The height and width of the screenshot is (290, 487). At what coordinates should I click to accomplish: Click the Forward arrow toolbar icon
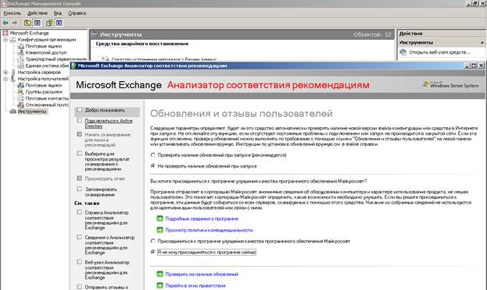pos(14,23)
